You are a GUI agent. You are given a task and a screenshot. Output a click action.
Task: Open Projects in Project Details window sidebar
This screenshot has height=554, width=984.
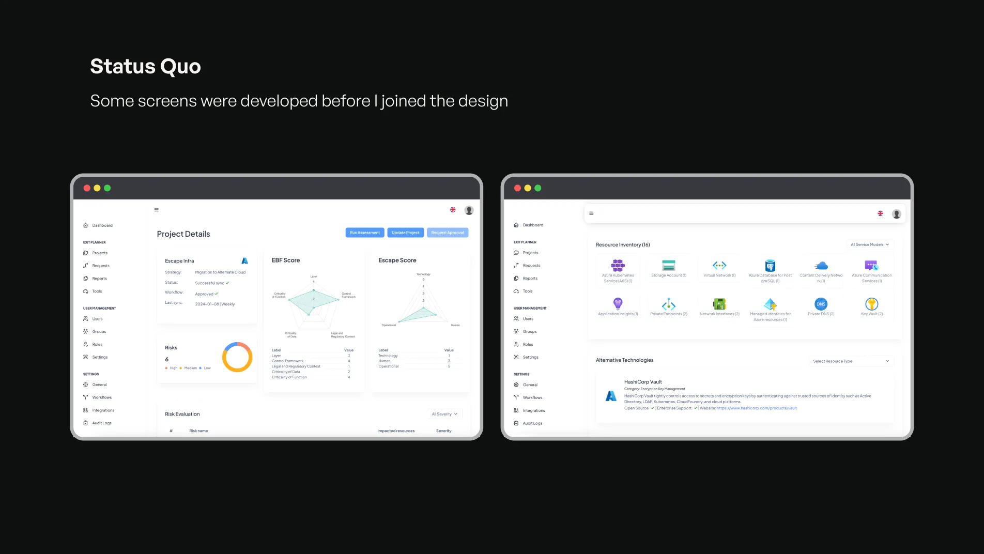96,253
